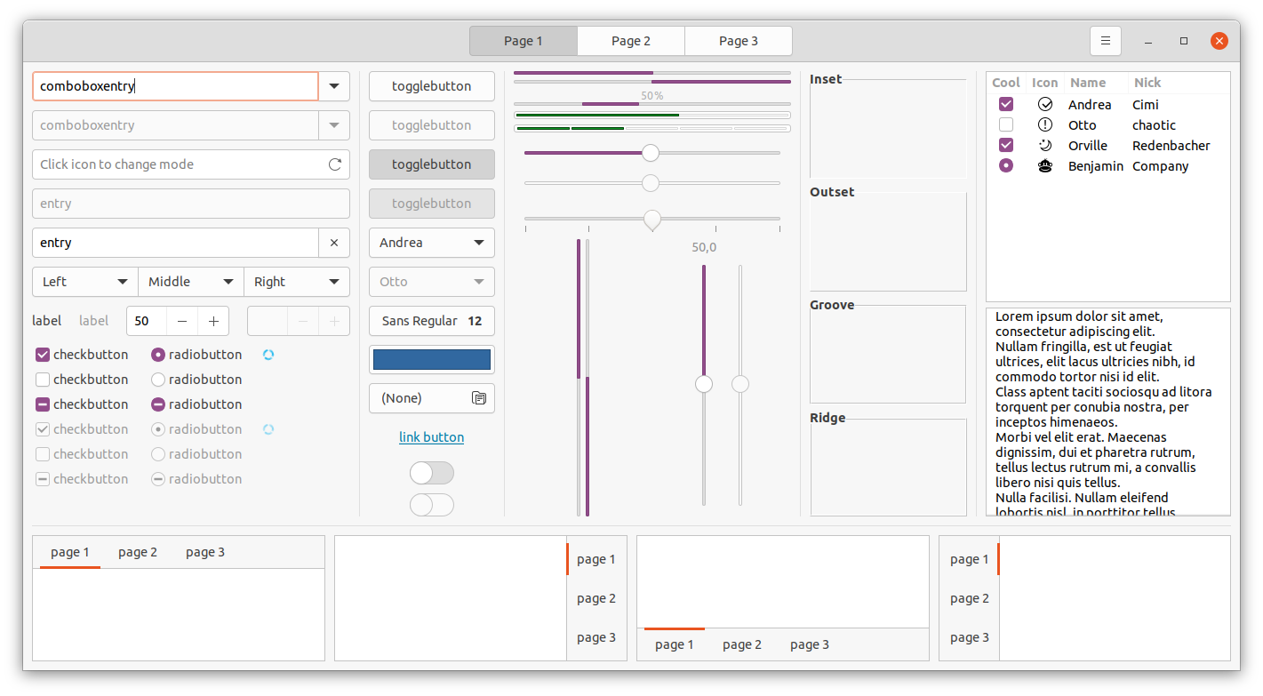Click into the Lorem ipsum text view

[x=1108, y=412]
